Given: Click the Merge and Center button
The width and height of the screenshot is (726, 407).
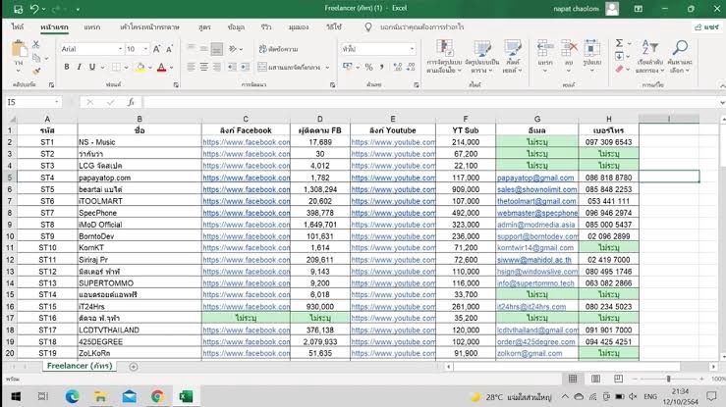Looking at the screenshot, I should pyautogui.click(x=290, y=68).
